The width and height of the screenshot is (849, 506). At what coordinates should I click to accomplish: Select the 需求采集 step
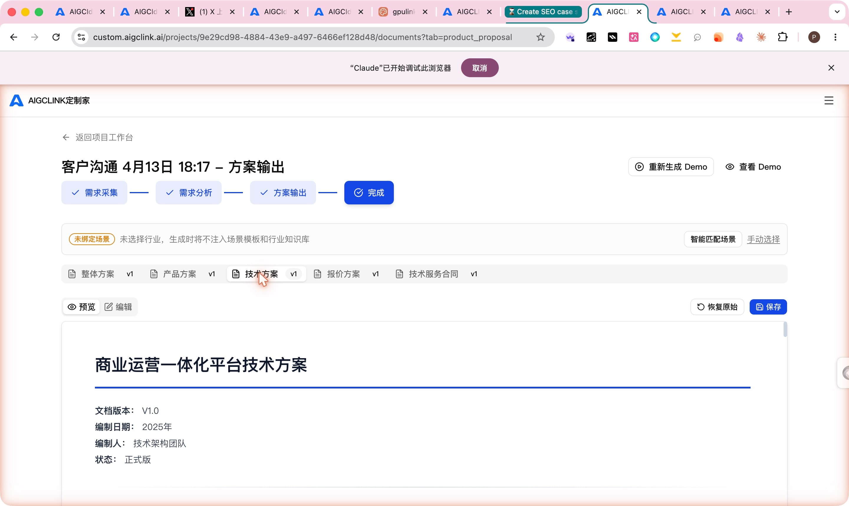coord(94,193)
